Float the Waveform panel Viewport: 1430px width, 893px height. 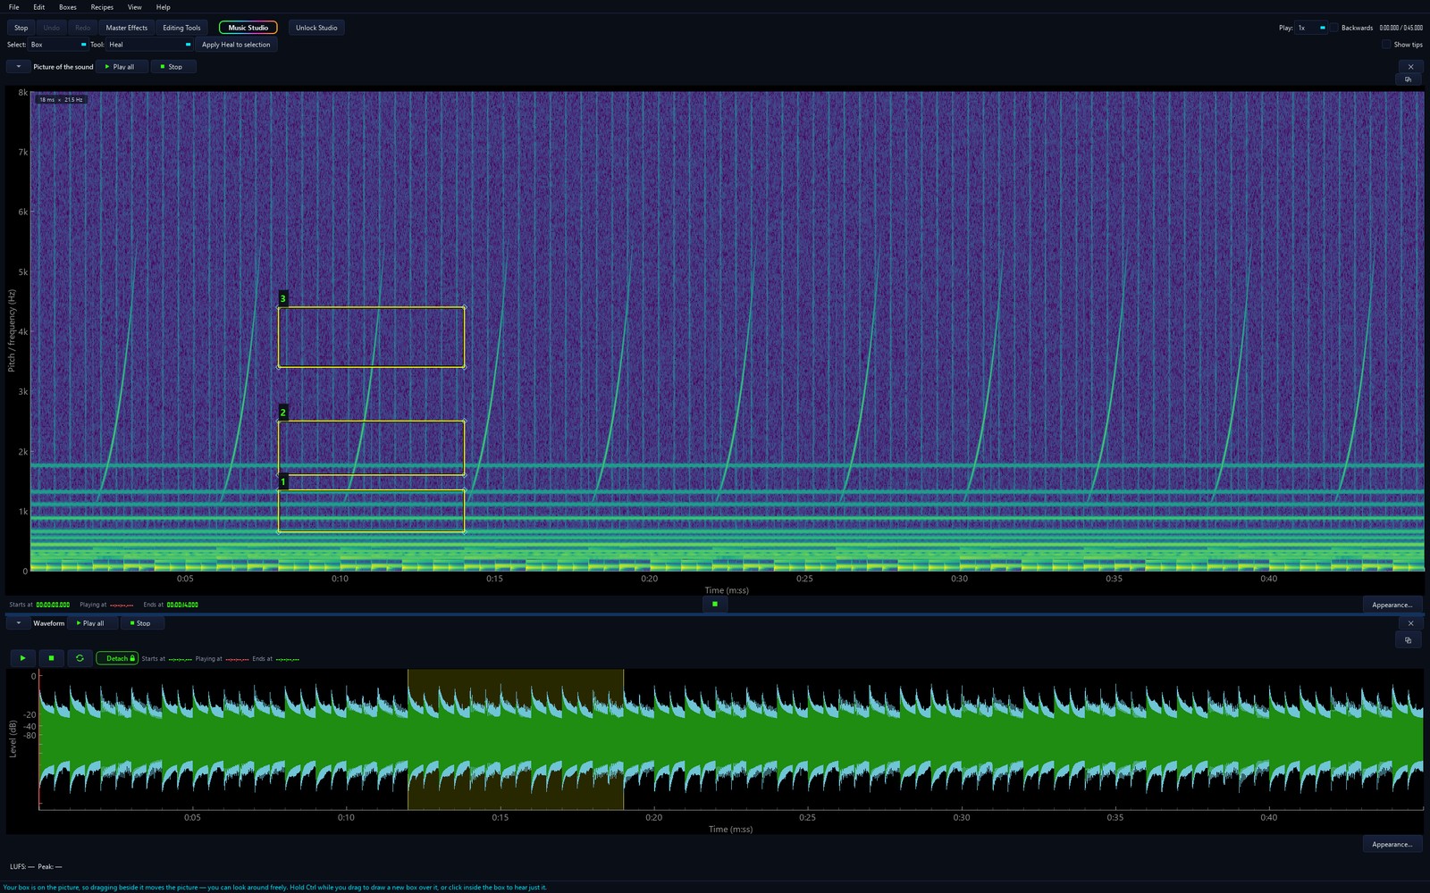coord(1408,639)
